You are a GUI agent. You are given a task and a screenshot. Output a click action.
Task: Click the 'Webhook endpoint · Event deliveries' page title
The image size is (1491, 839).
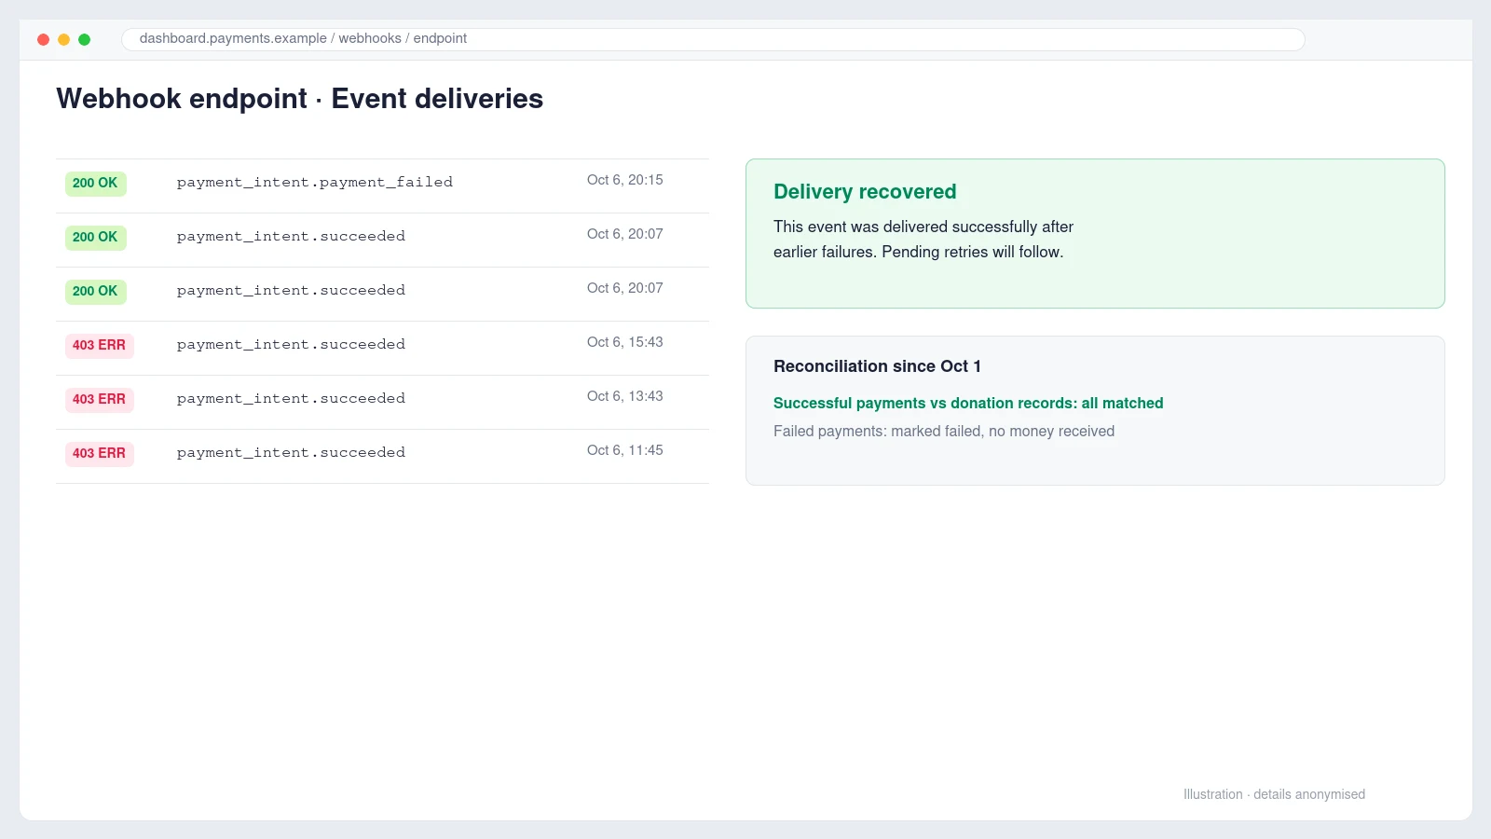tap(299, 99)
